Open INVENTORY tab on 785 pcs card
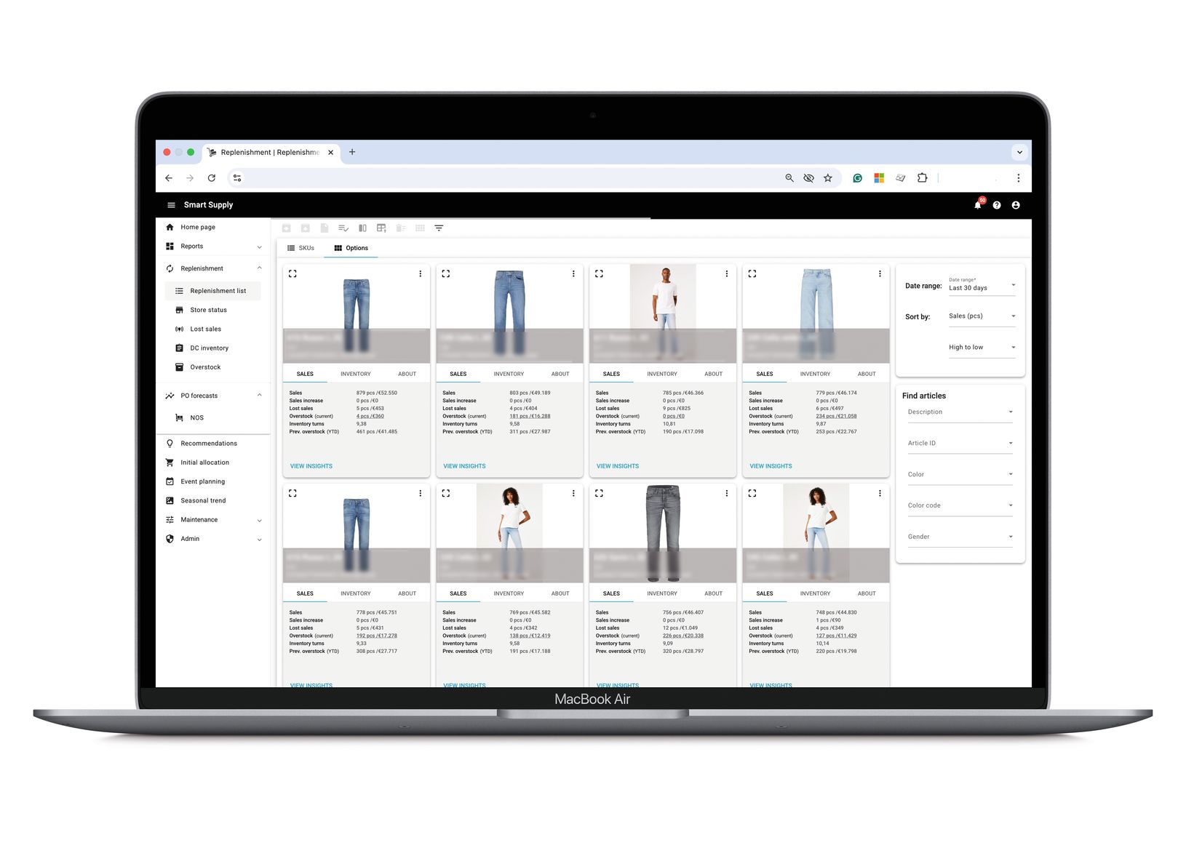This screenshot has width=1186, height=845. 662,375
